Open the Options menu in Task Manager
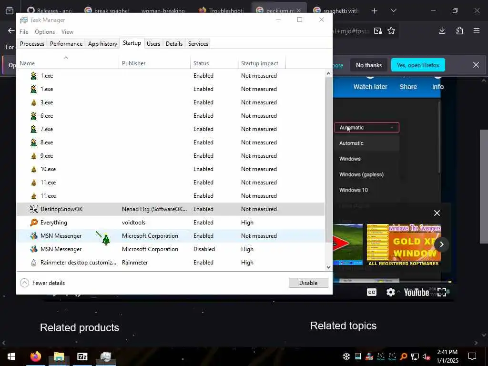This screenshot has width=488, height=366. [45, 32]
